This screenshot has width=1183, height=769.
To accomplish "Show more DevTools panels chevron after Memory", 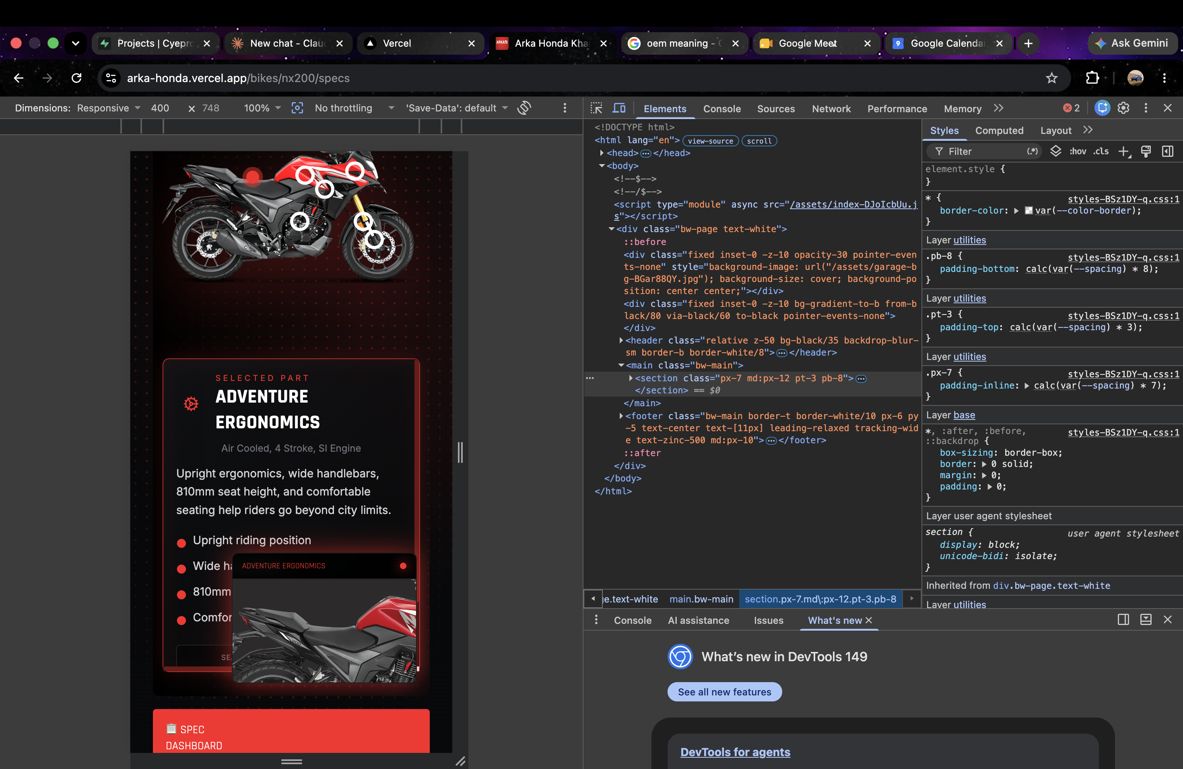I will [x=999, y=108].
